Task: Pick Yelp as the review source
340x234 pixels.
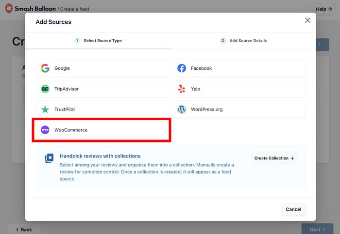Action: [x=238, y=89]
